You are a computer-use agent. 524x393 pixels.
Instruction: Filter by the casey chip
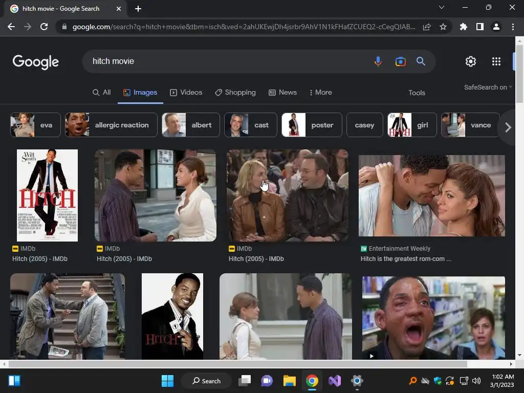pyautogui.click(x=364, y=125)
